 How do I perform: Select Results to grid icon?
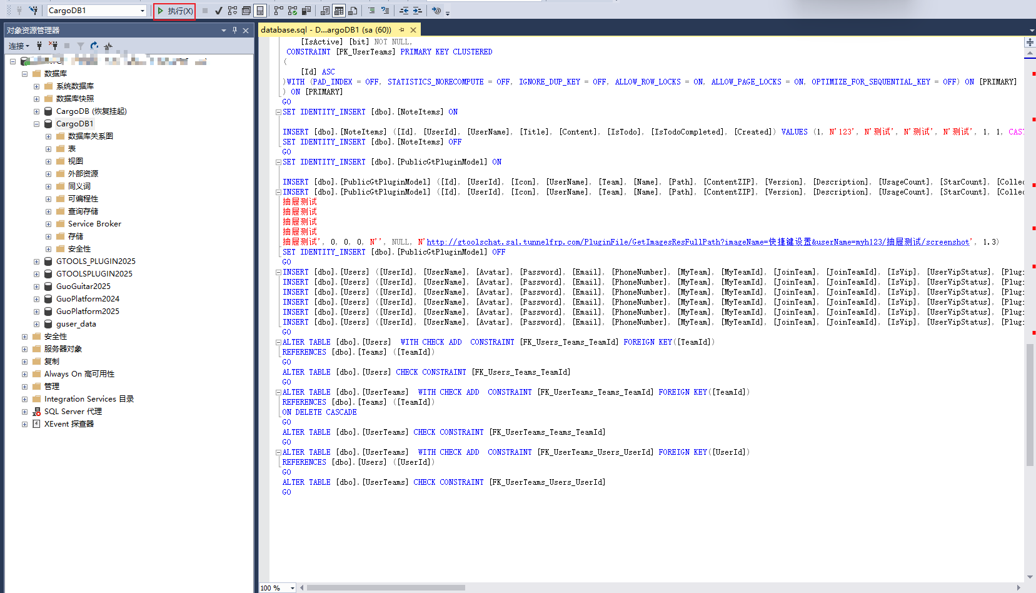[339, 11]
